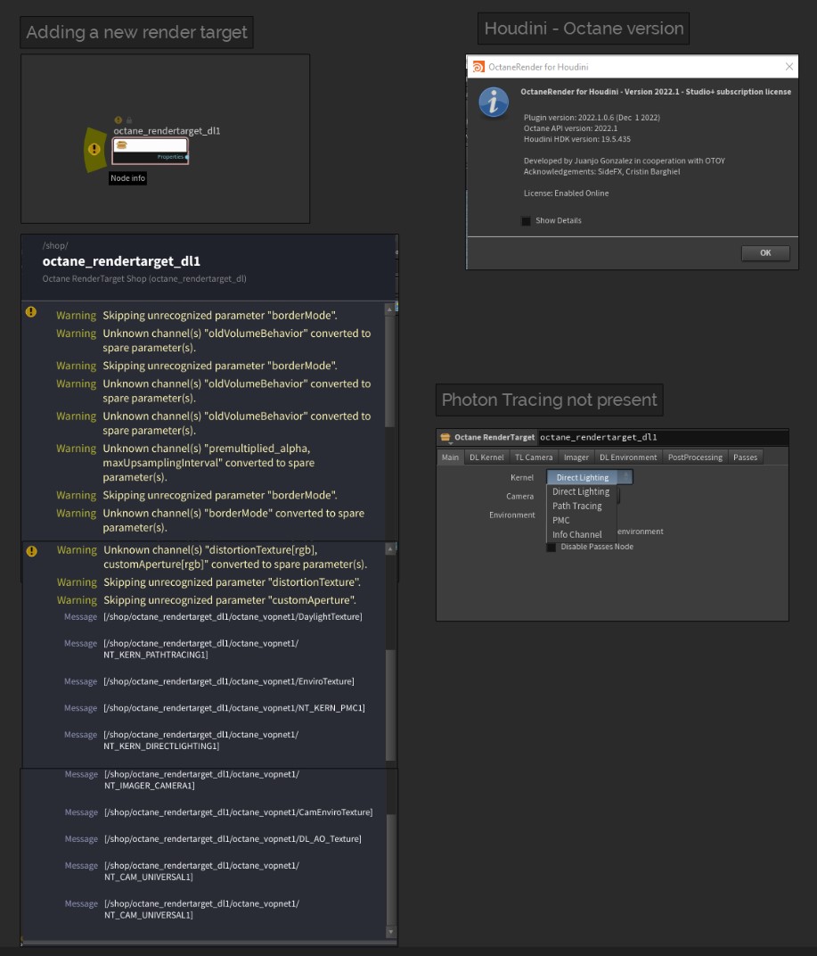
Task: Close the OctaneRender for Houdini dialog
Action: 789,67
